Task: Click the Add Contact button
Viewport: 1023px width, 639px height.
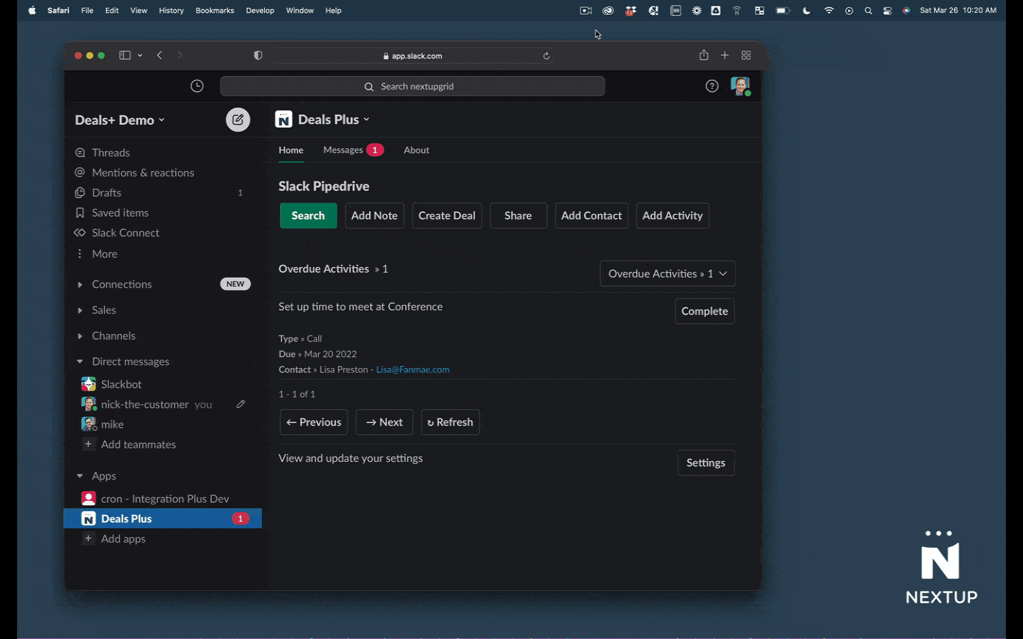Action: (x=591, y=215)
